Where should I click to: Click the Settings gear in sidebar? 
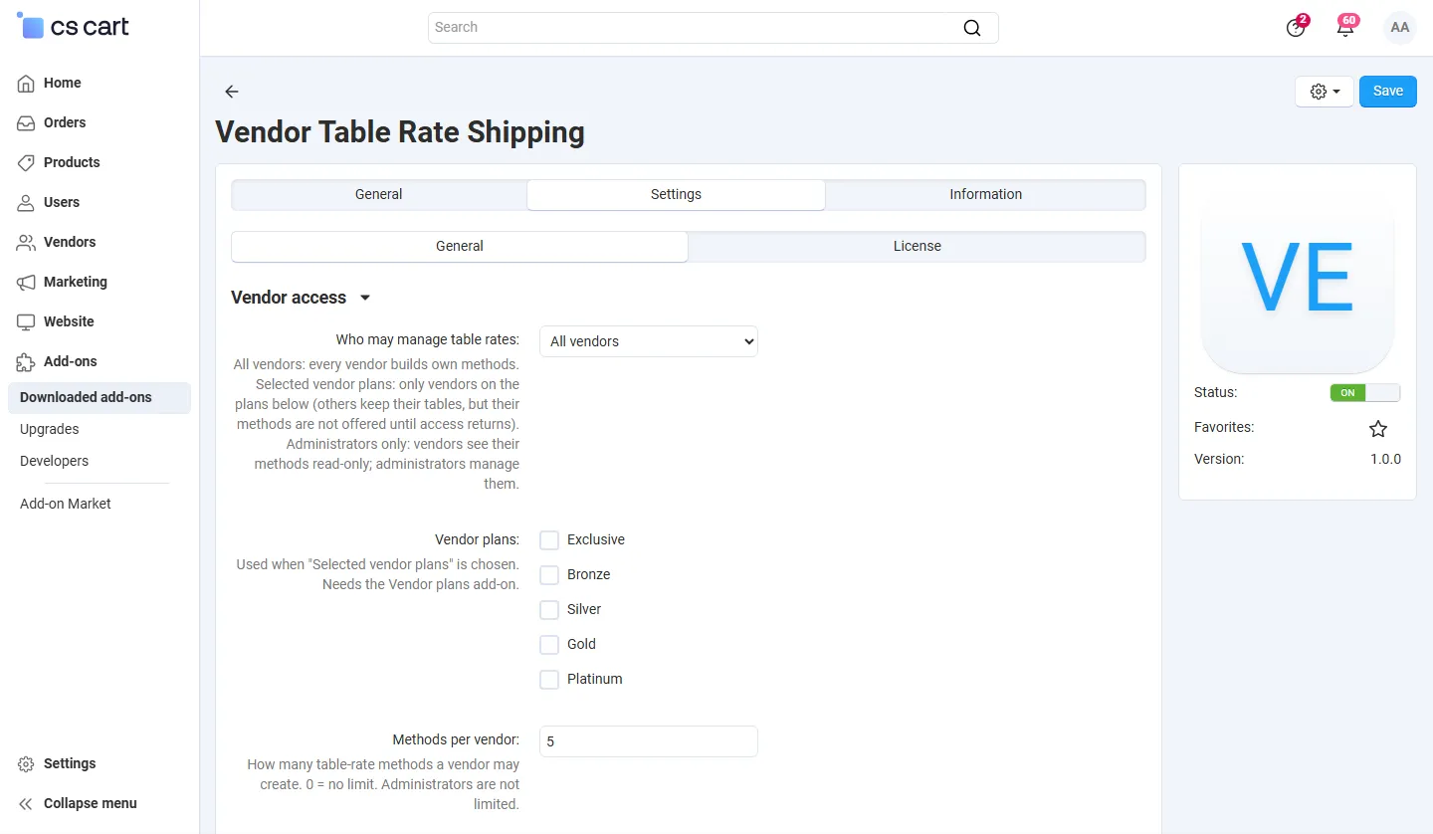point(27,764)
